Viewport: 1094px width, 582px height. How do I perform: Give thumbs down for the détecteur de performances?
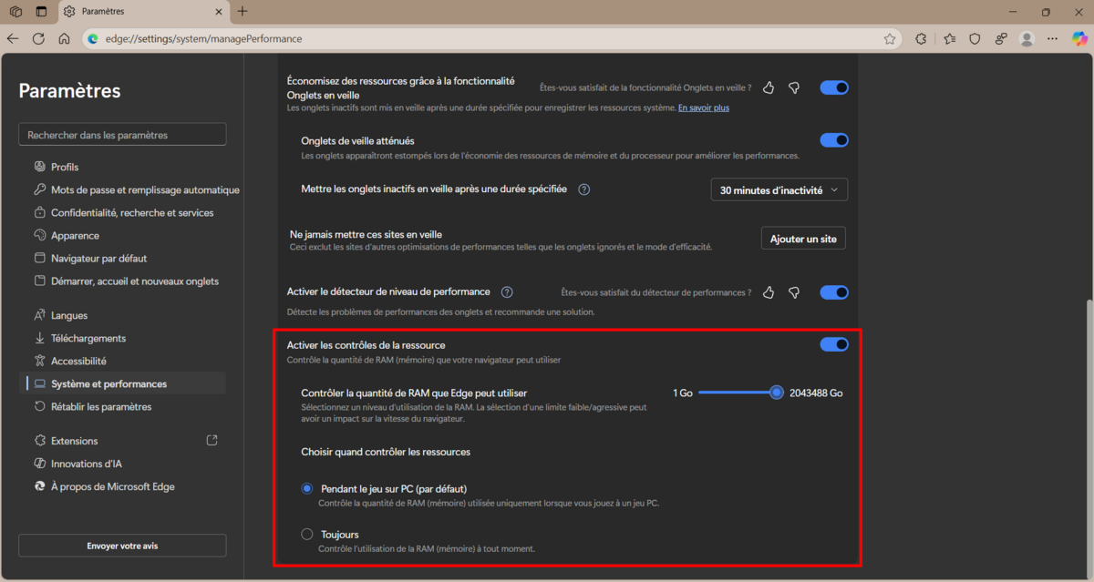[x=794, y=292]
